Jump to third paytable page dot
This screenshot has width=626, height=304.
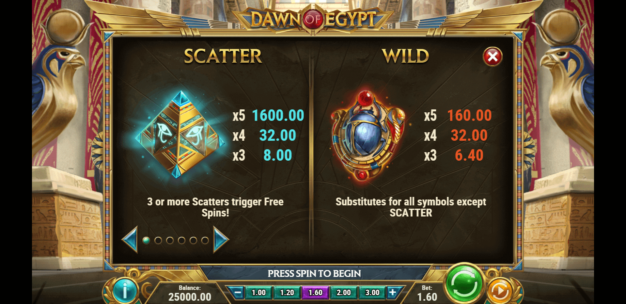(170, 241)
